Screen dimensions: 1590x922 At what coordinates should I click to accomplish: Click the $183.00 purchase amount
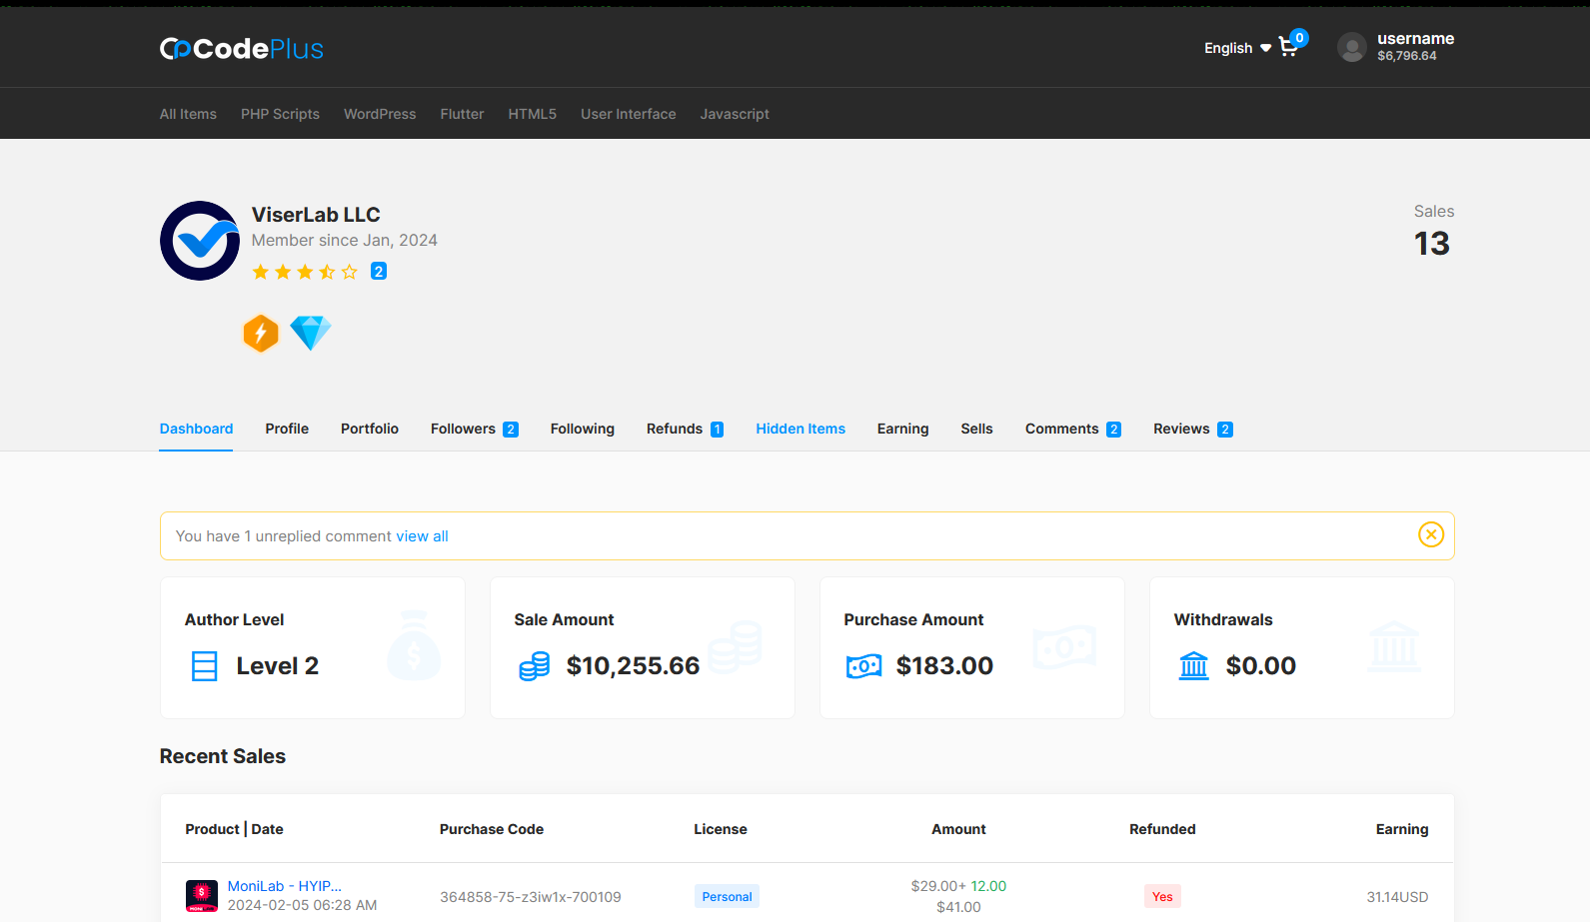pyautogui.click(x=944, y=666)
